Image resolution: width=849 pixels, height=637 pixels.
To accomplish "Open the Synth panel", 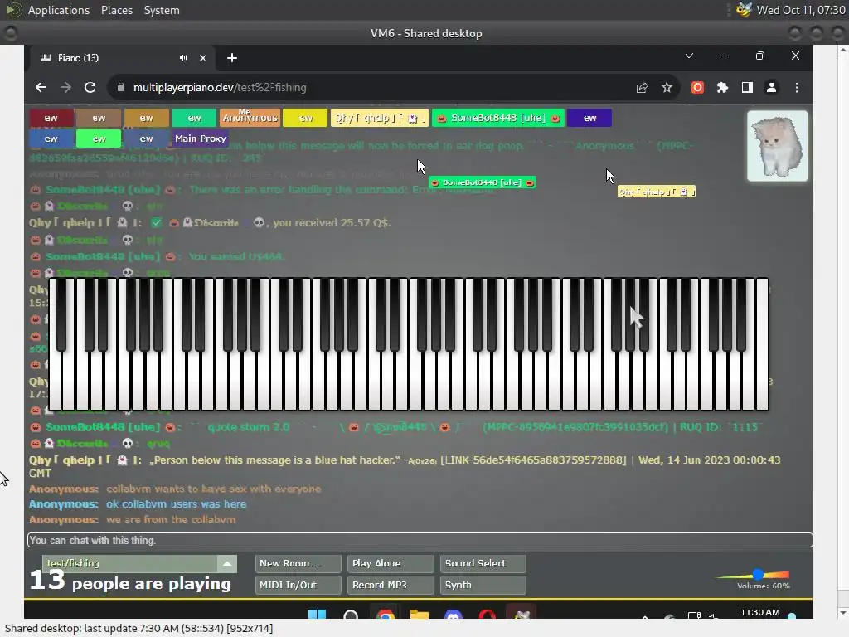I will [x=483, y=585].
